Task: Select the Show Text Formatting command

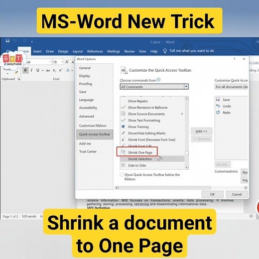Action: click(x=152, y=121)
